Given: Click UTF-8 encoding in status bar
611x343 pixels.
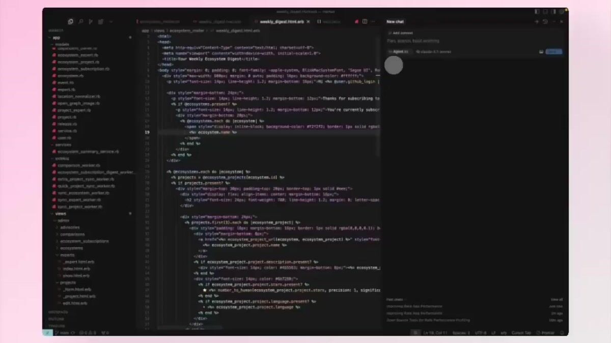Looking at the screenshot, I should coord(481,333).
